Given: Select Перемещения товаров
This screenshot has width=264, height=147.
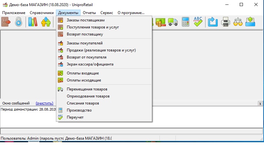Looking at the screenshot, I should click(x=104, y=89).
